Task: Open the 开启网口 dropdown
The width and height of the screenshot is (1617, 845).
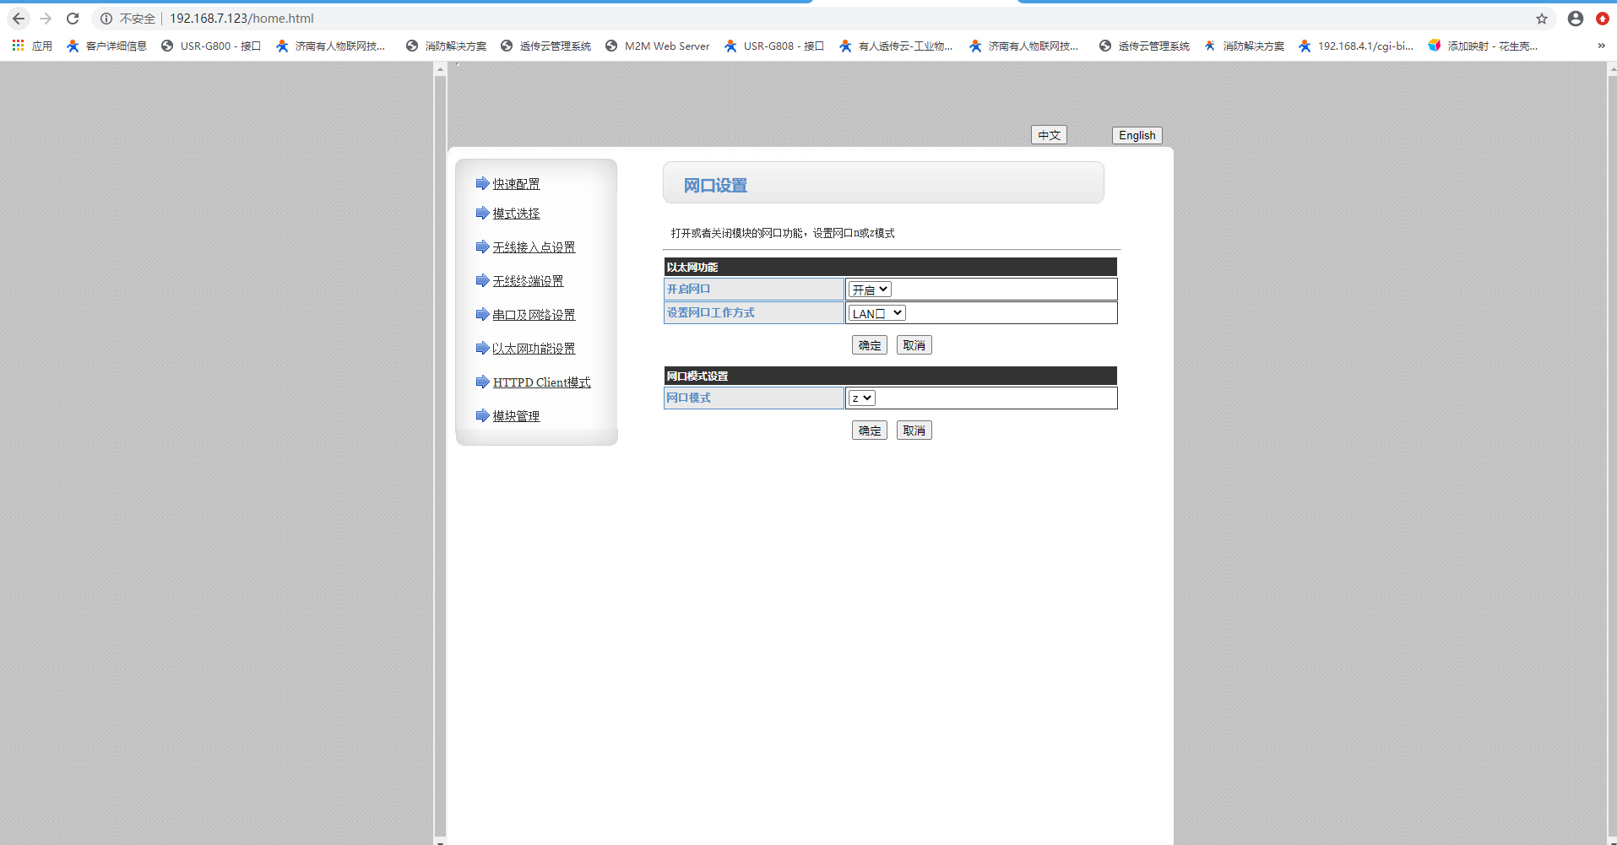Action: pos(870,290)
